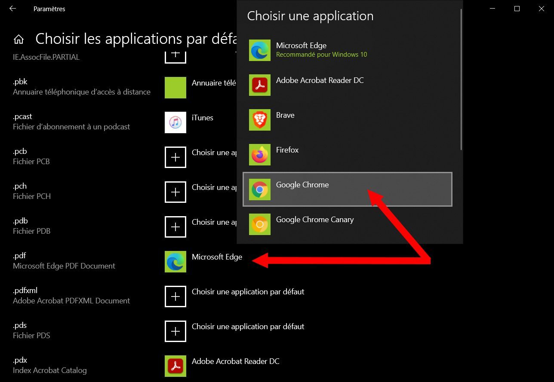Click the 'Fichier PDB' description

click(x=32, y=231)
